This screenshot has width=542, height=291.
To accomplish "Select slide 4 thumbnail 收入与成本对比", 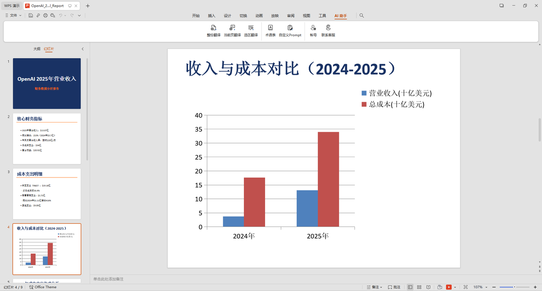I will click(x=47, y=249).
